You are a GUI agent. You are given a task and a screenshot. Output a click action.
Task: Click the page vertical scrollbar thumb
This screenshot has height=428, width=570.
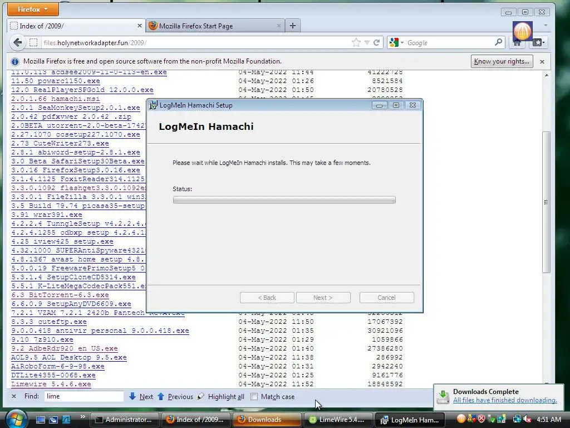coord(546,202)
